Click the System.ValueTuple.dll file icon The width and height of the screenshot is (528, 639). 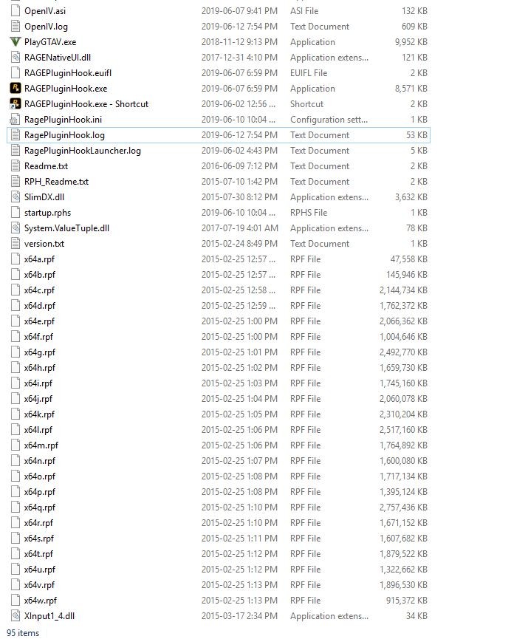point(15,228)
